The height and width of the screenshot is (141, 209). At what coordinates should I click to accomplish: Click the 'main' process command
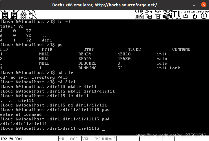(162, 59)
